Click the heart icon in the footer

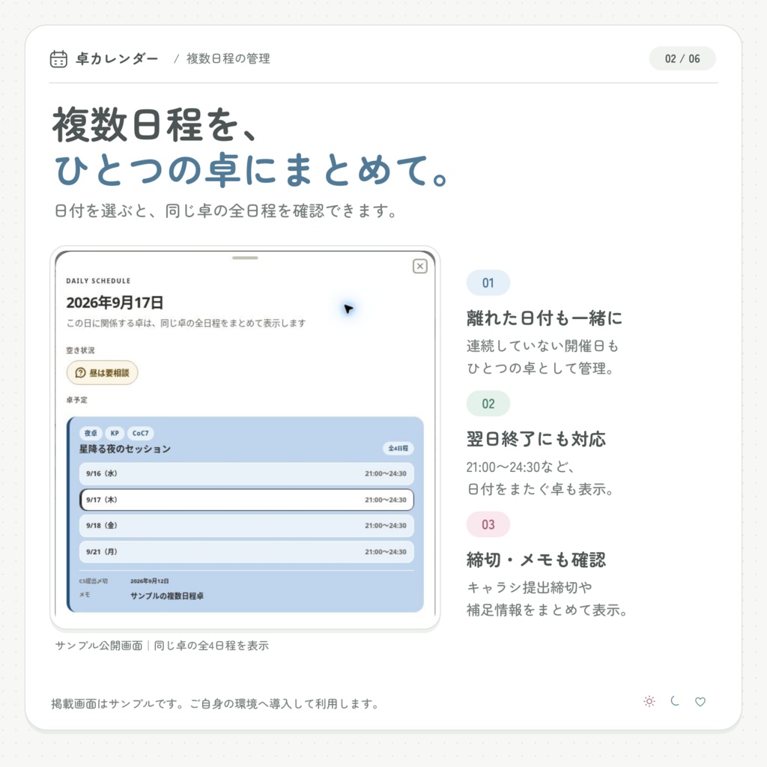pyautogui.click(x=700, y=701)
